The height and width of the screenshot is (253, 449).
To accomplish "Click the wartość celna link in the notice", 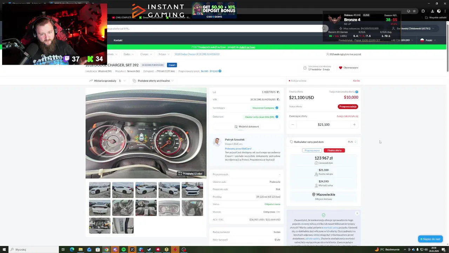I will click(331, 227).
